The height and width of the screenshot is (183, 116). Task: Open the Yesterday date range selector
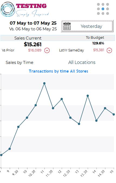pos(87,26)
